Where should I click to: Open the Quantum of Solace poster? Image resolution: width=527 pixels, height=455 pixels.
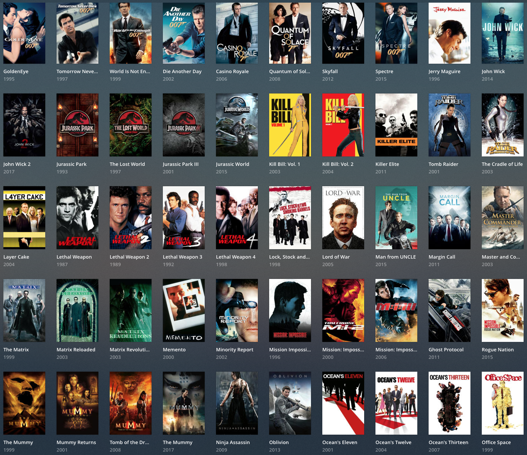(x=290, y=32)
